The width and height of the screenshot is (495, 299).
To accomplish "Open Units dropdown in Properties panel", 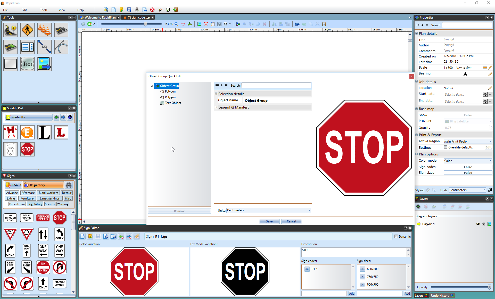I will [x=467, y=190].
